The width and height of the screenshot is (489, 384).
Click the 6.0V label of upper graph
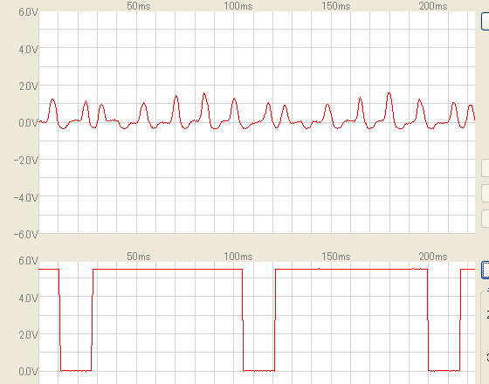pyautogui.click(x=28, y=12)
